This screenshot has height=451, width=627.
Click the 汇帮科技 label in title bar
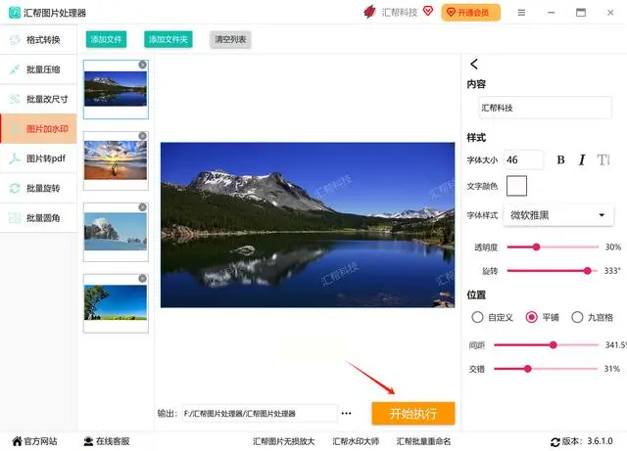pos(399,13)
